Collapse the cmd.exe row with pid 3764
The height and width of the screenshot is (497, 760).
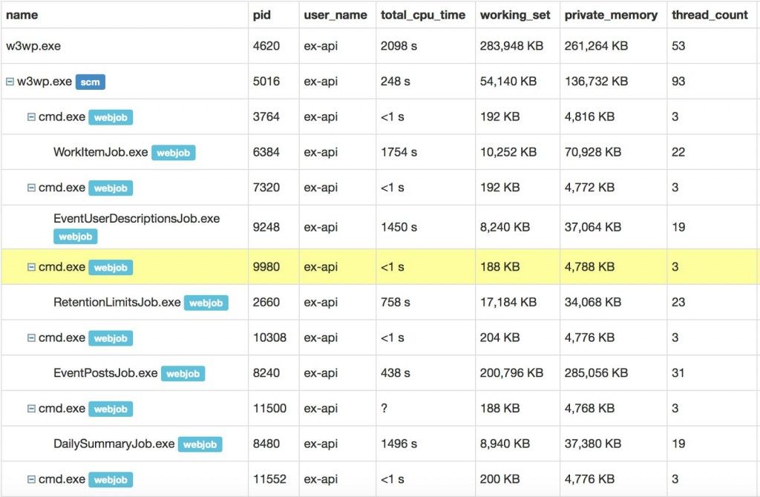click(x=31, y=117)
